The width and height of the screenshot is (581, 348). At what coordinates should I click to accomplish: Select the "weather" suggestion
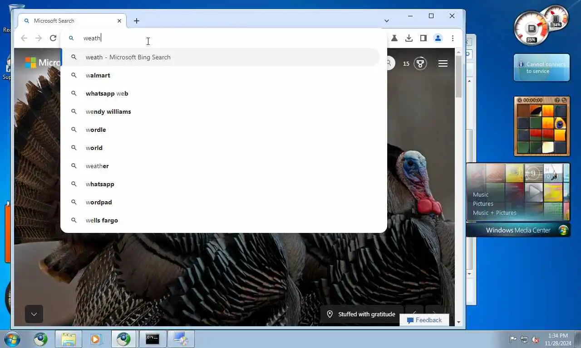click(x=221, y=166)
